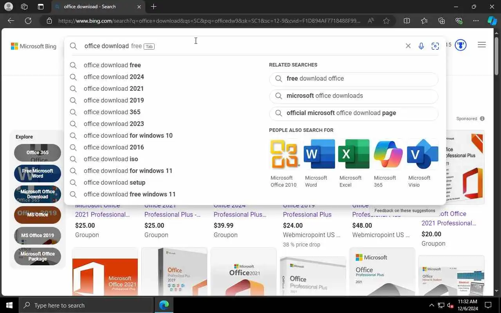View site information lock icon
This screenshot has width=501, height=313.
(x=49, y=21)
